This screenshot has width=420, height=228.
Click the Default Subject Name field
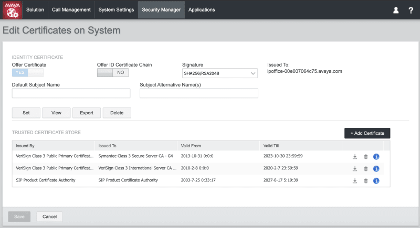(x=71, y=93)
